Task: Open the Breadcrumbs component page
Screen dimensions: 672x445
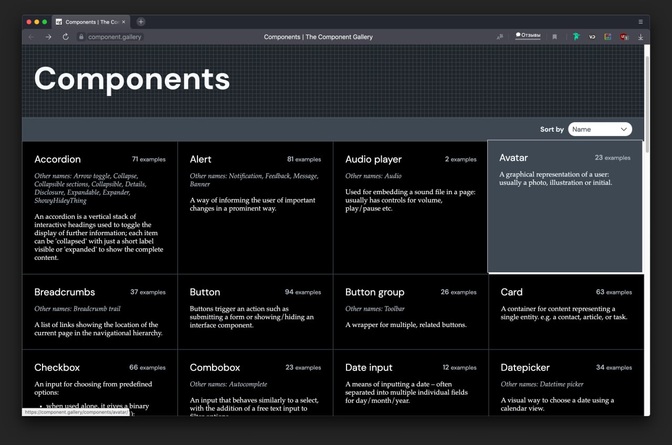Action: click(64, 292)
